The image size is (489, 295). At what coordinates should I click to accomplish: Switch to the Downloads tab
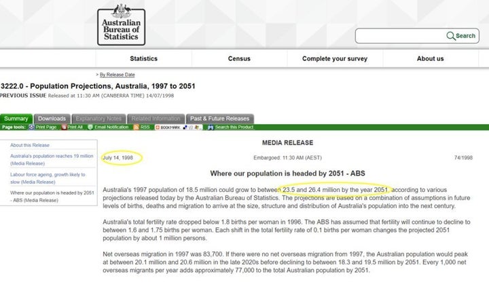coord(52,119)
